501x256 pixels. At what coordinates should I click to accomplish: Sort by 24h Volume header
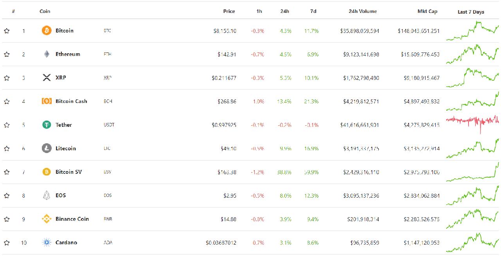363,11
